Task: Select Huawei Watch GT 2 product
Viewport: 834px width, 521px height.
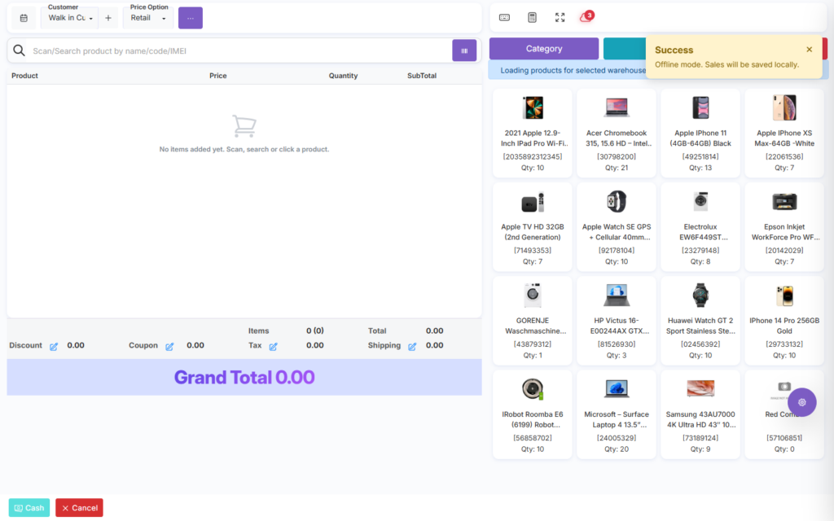Action: [x=700, y=321]
